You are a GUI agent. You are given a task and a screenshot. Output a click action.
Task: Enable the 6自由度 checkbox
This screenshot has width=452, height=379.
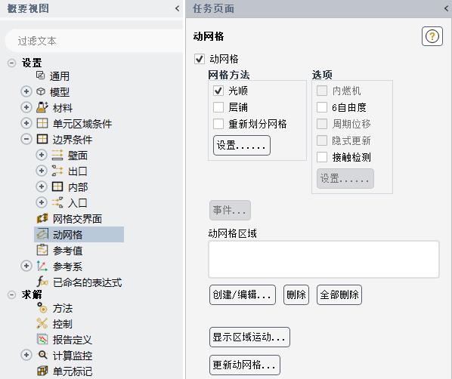coord(322,107)
